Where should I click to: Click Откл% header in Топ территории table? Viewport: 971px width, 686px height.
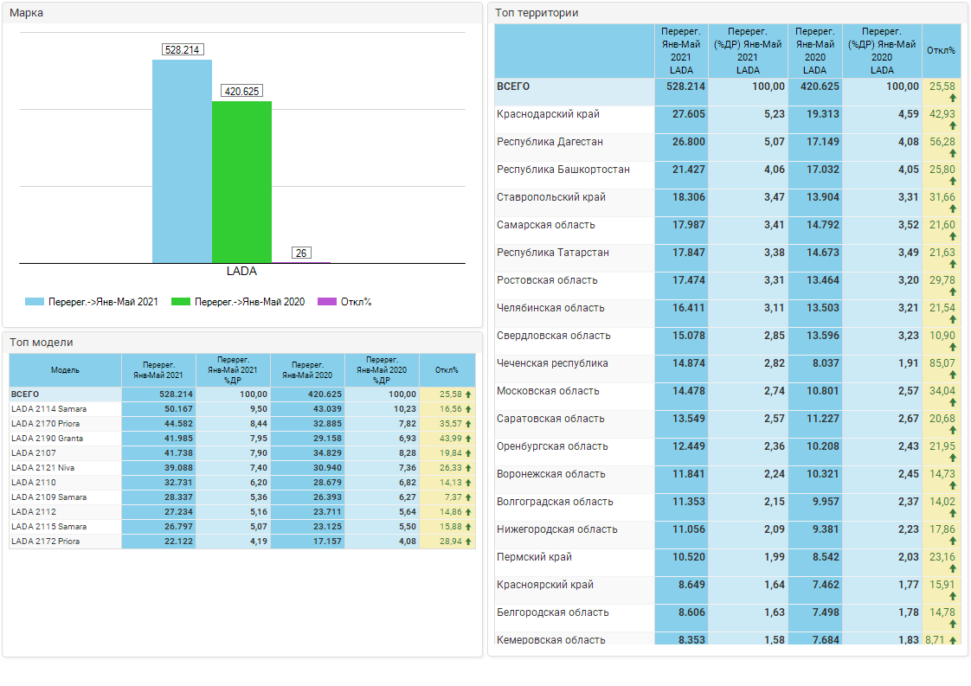[x=941, y=50]
